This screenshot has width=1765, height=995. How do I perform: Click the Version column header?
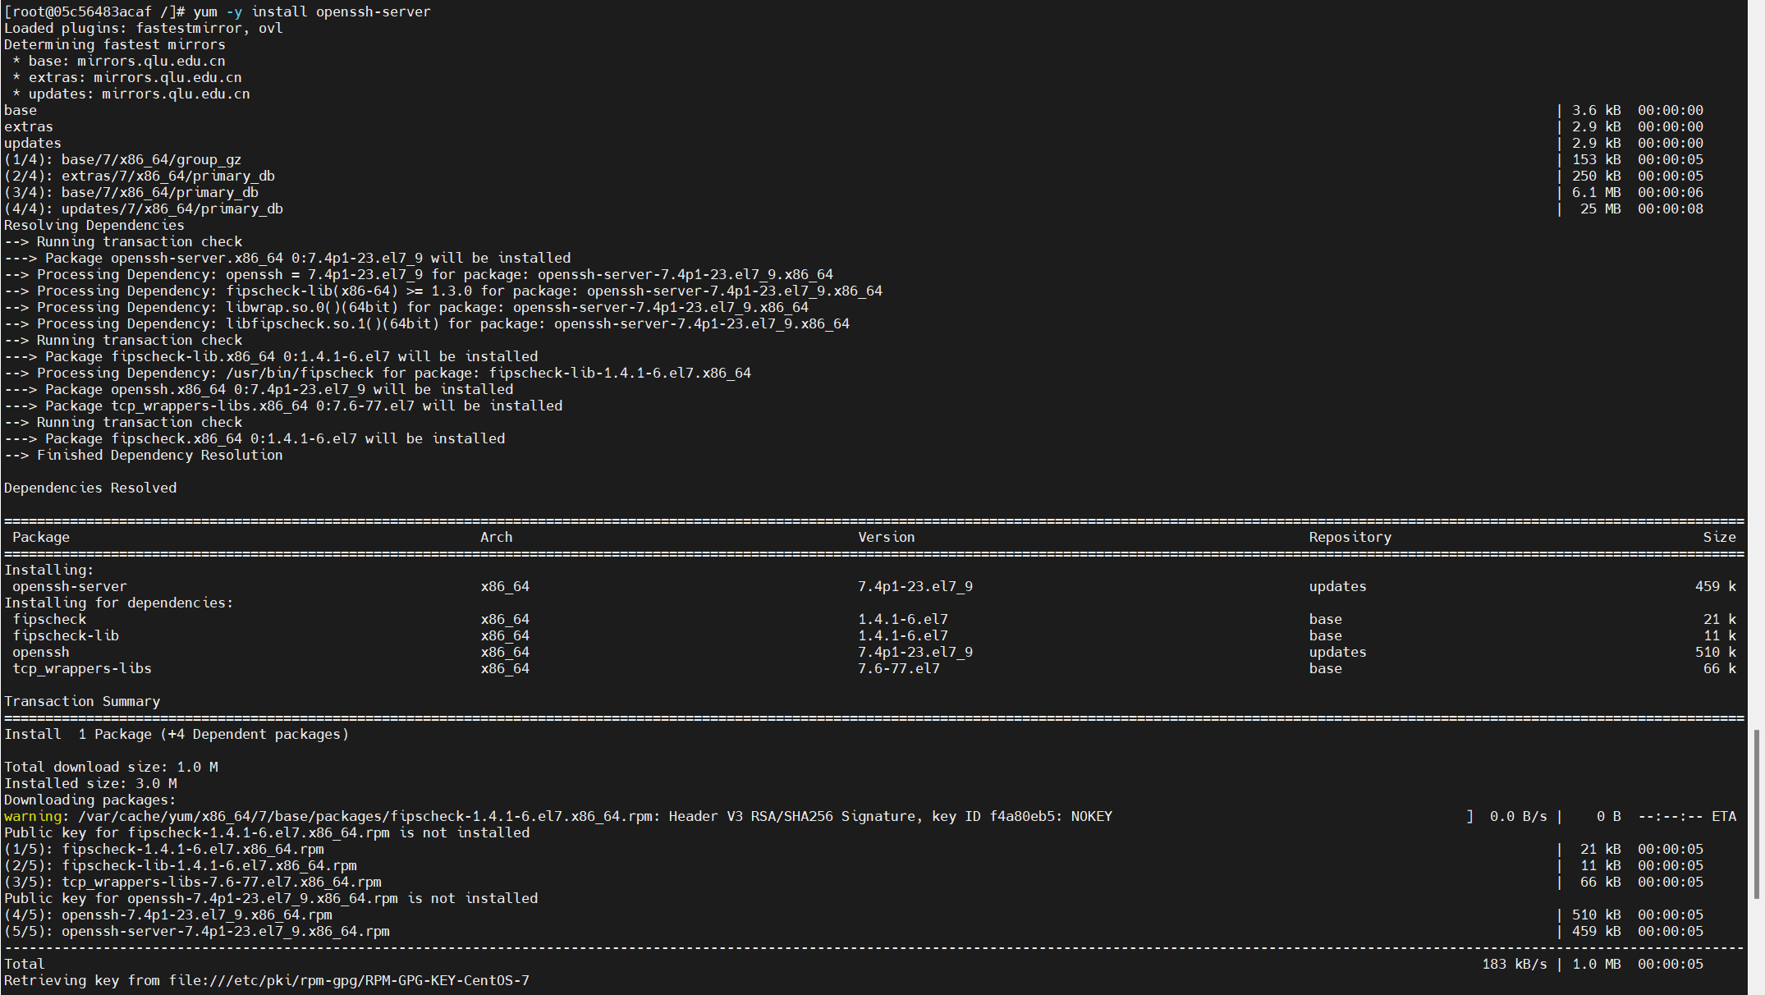pos(887,537)
